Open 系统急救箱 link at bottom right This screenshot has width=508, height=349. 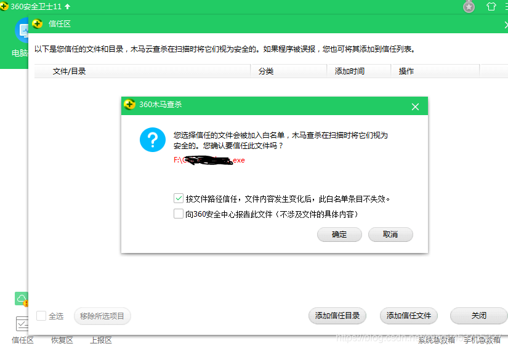[437, 340]
